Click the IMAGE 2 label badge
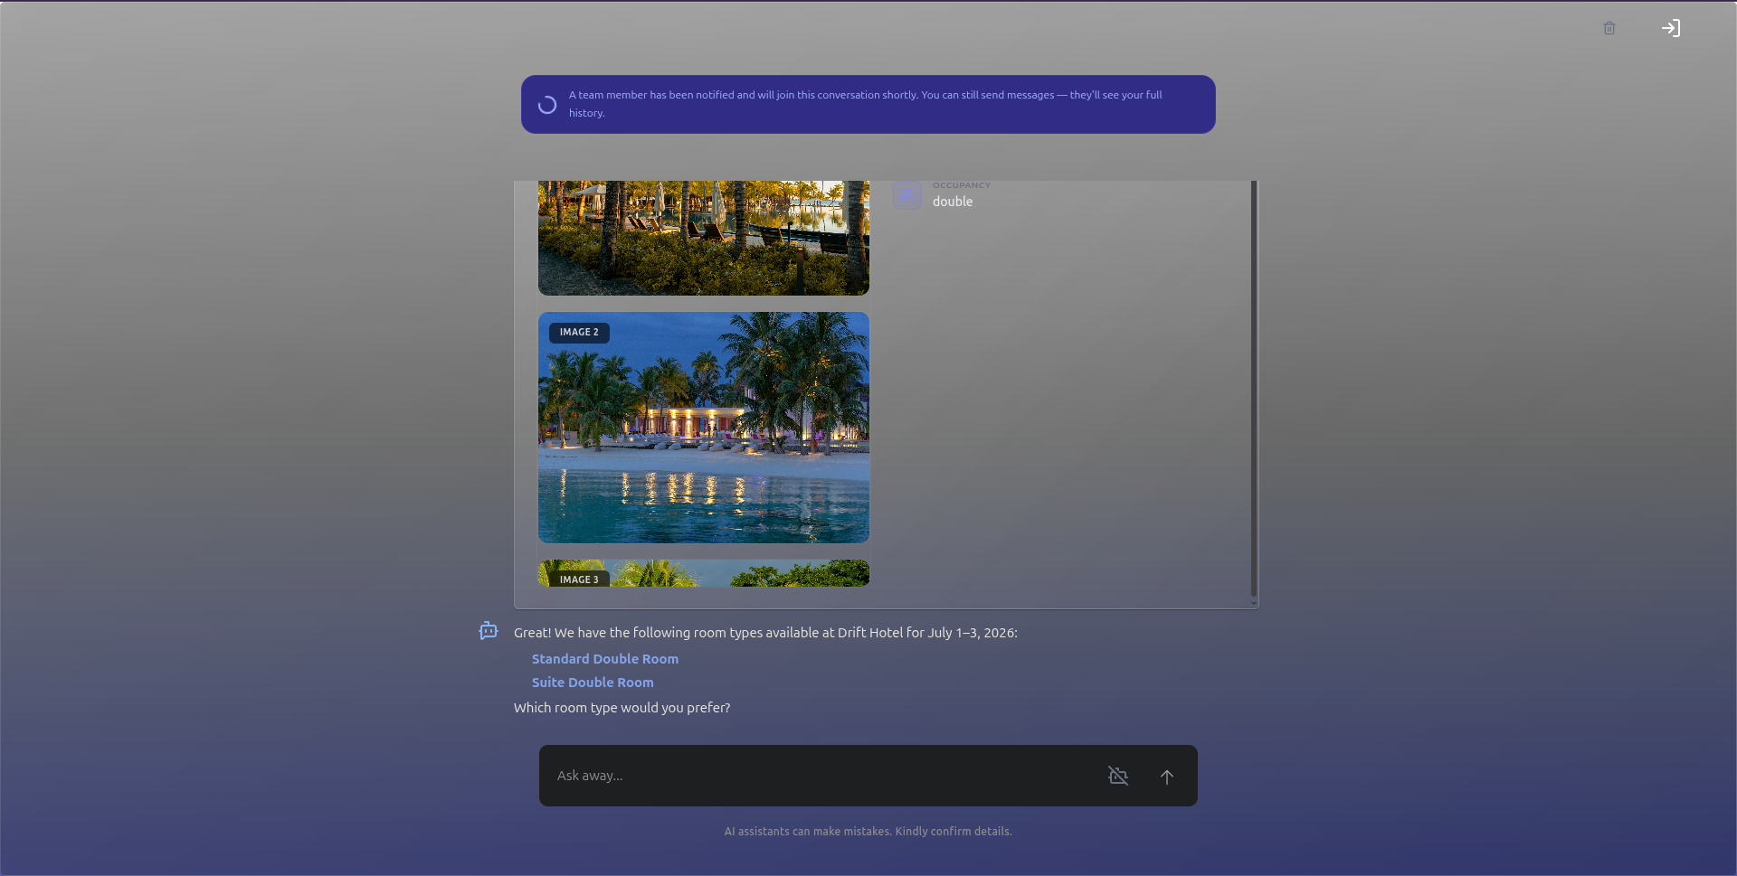The width and height of the screenshot is (1737, 876). (579, 333)
